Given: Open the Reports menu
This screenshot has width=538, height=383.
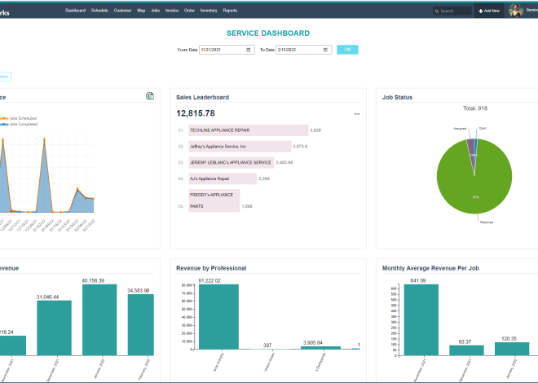Looking at the screenshot, I should 230,11.
